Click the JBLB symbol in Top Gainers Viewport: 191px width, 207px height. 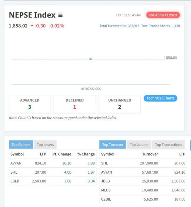point(15,181)
